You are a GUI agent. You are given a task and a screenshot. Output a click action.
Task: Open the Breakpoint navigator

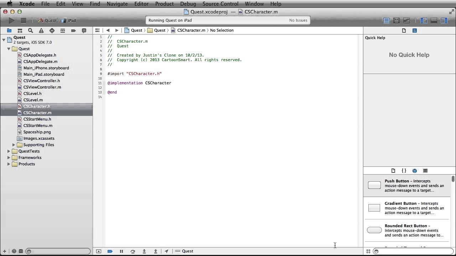tap(73, 31)
